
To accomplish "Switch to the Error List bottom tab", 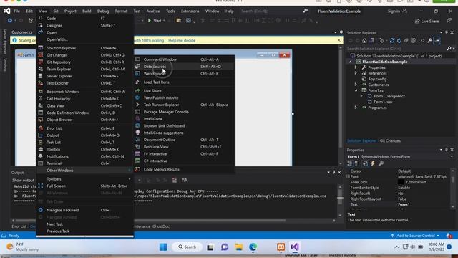I will point(19,226).
